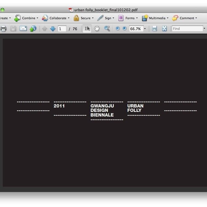Click the GWANGJU DESIGN BIENNALE text
The image size is (207, 207).
coord(102,110)
